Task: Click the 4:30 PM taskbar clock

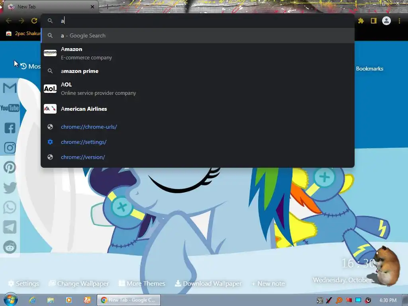Action: click(x=388, y=300)
